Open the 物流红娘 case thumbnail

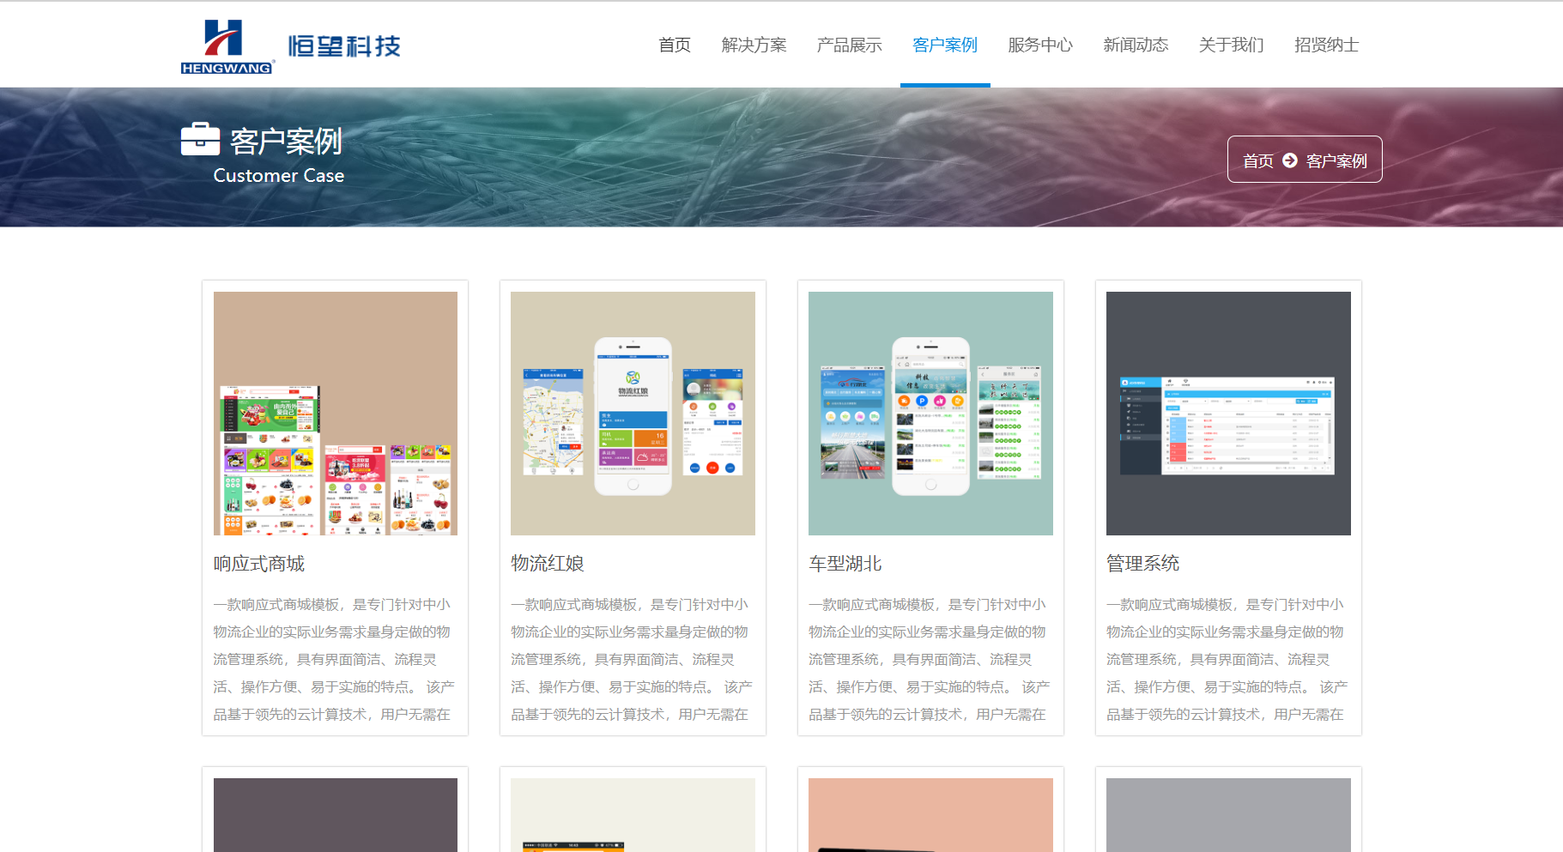pos(633,414)
